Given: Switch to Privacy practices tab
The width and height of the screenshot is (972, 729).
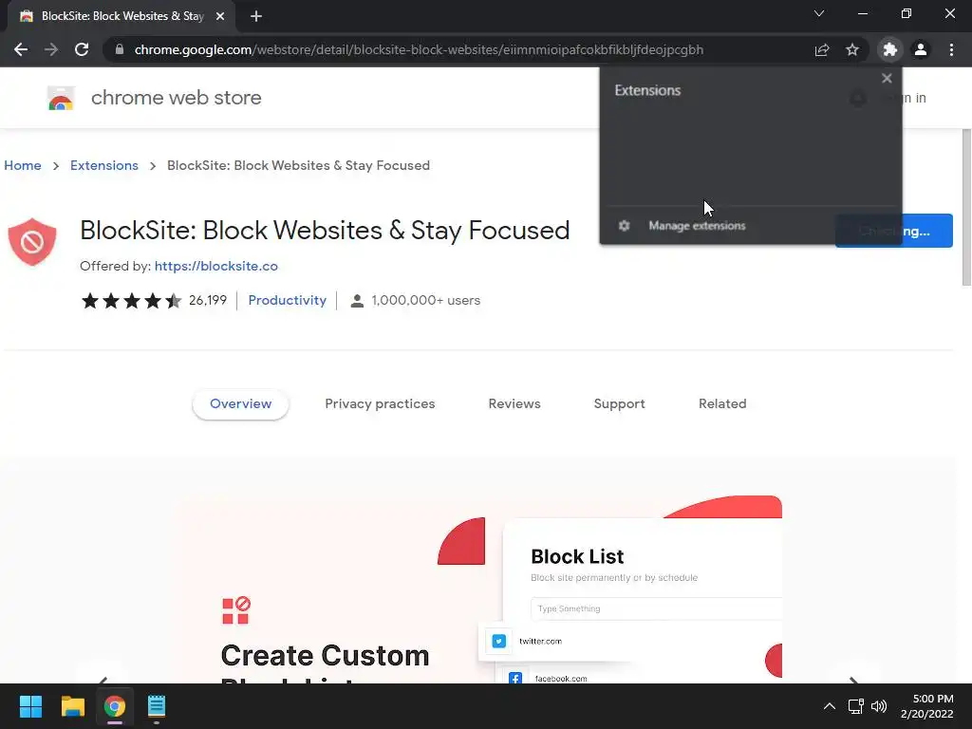Looking at the screenshot, I should point(380,403).
